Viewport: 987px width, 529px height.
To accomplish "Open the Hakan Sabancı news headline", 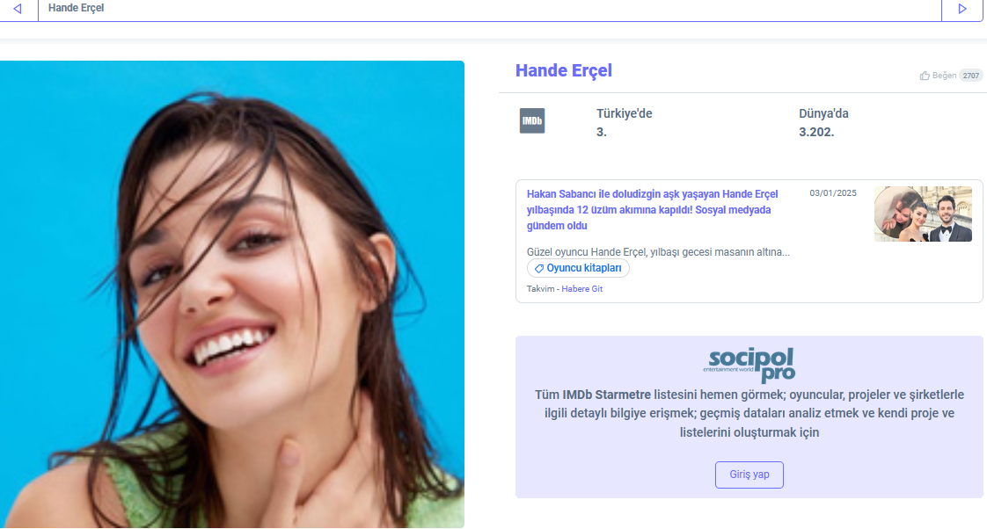I will 652,210.
